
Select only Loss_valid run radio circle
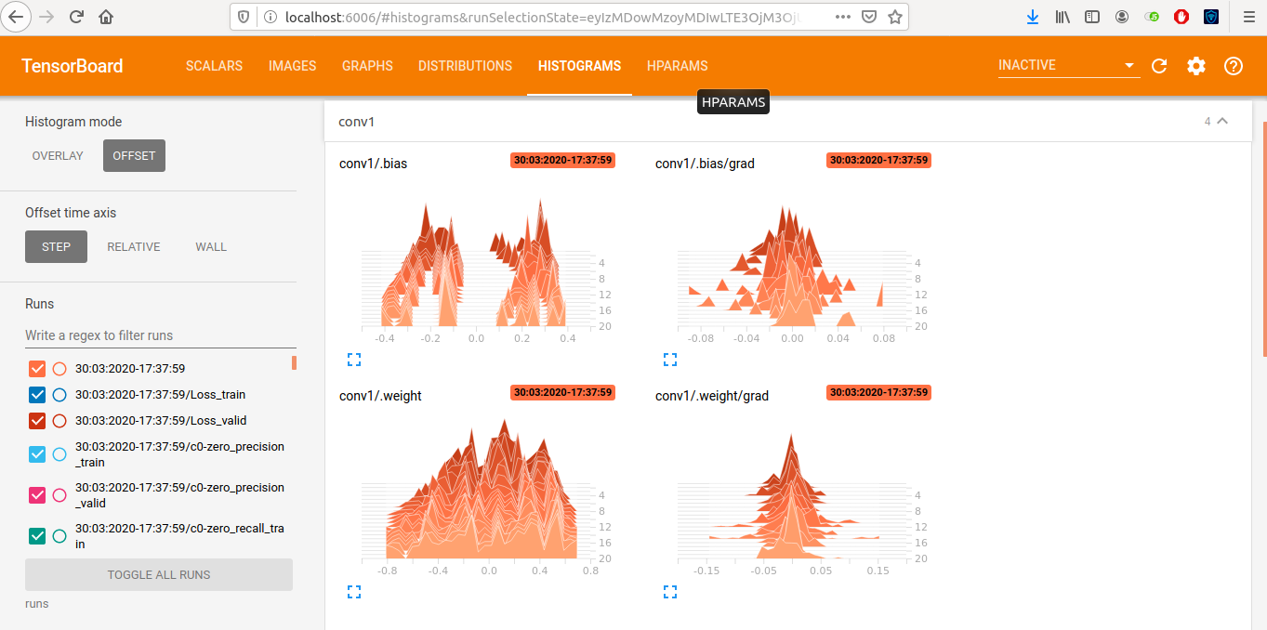pyautogui.click(x=59, y=420)
